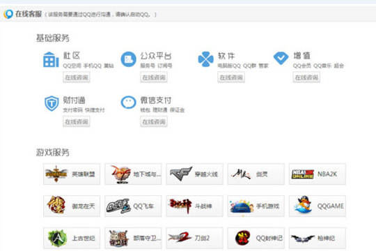
Task: Click the 财付通 shield icon
Action: coord(52,103)
